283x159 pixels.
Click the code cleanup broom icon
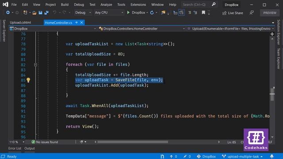(x=81, y=142)
